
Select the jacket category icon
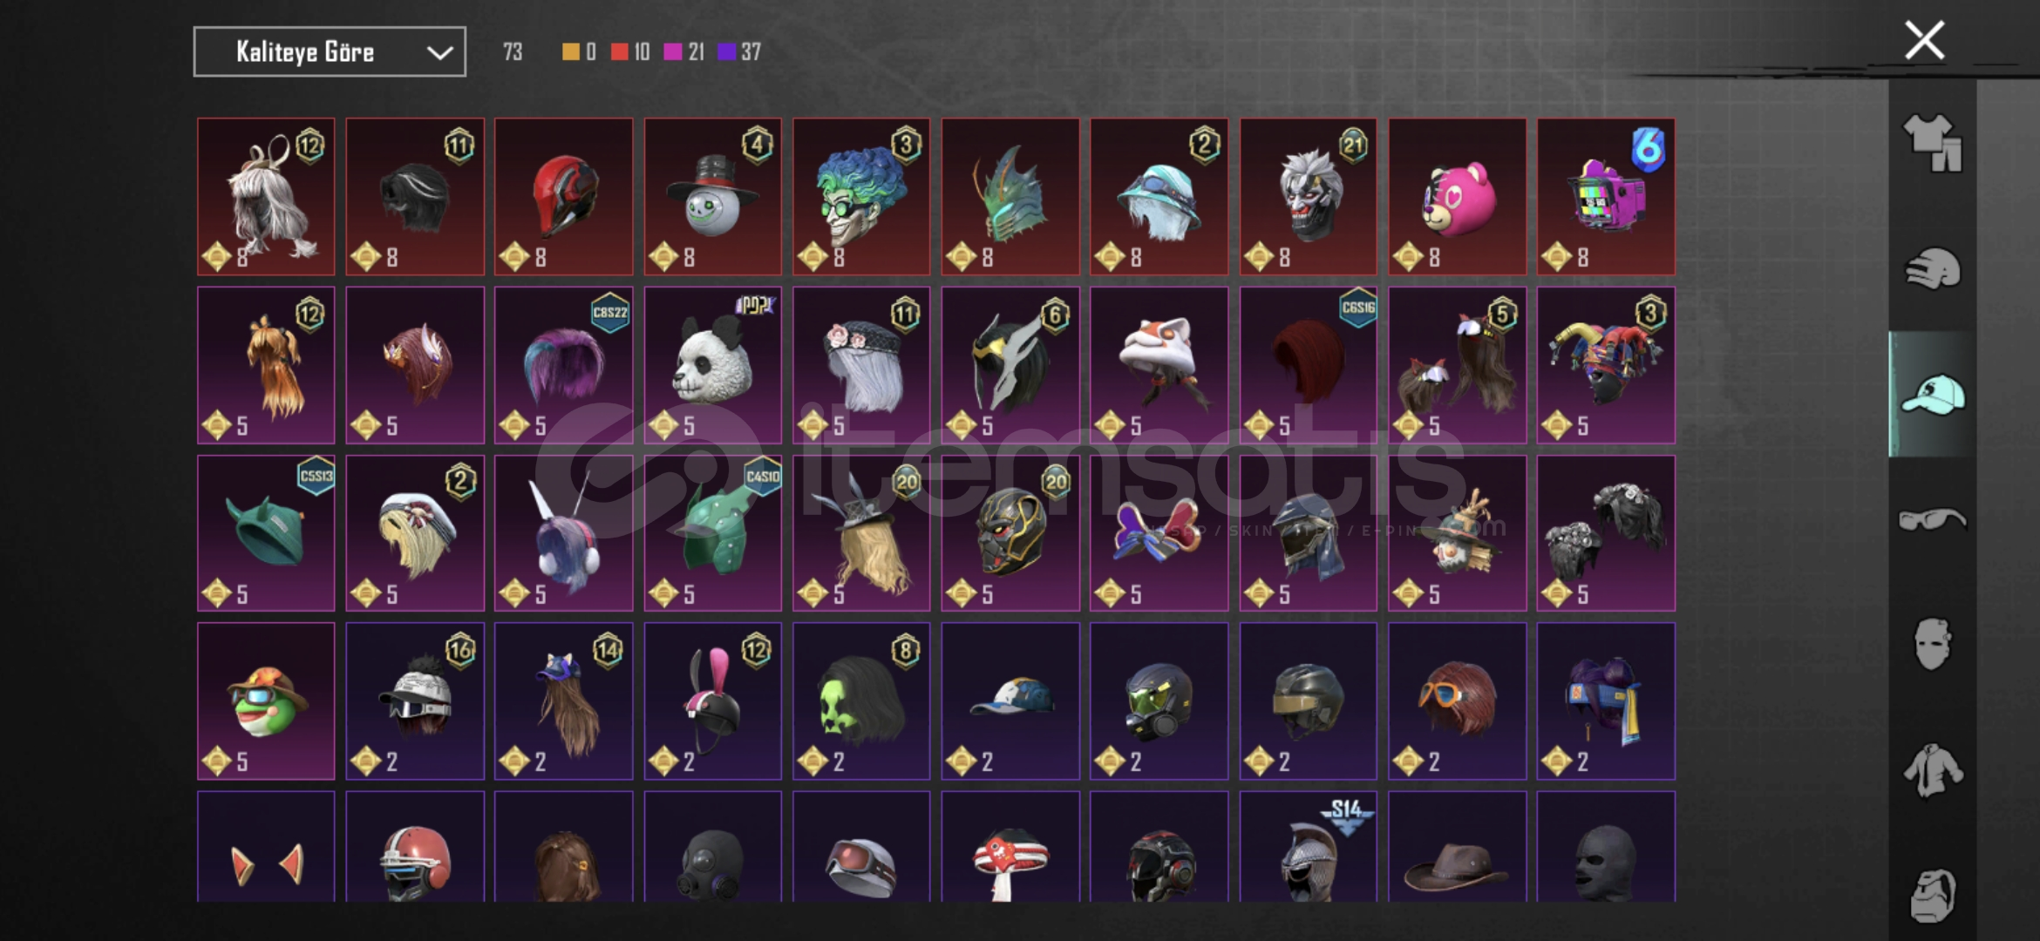[1932, 770]
